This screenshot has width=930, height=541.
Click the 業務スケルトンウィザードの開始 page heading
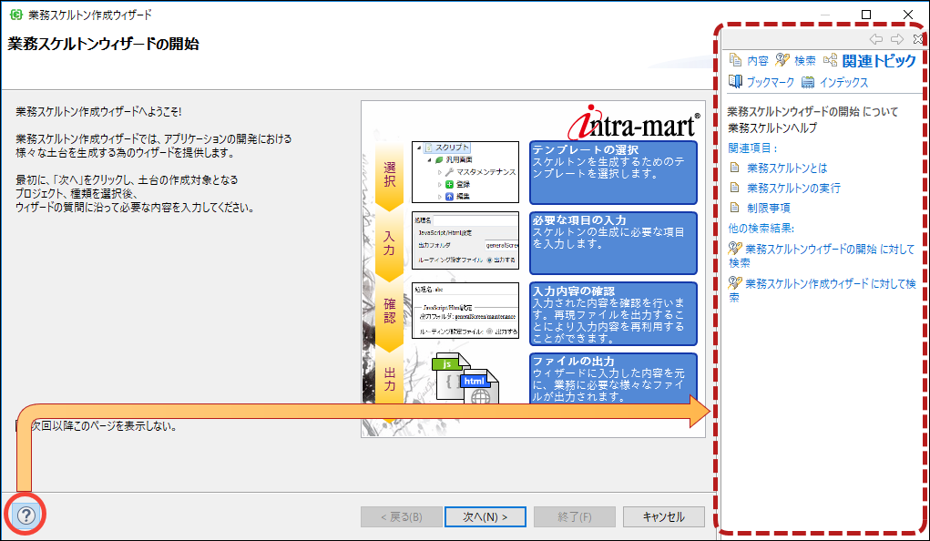[103, 44]
